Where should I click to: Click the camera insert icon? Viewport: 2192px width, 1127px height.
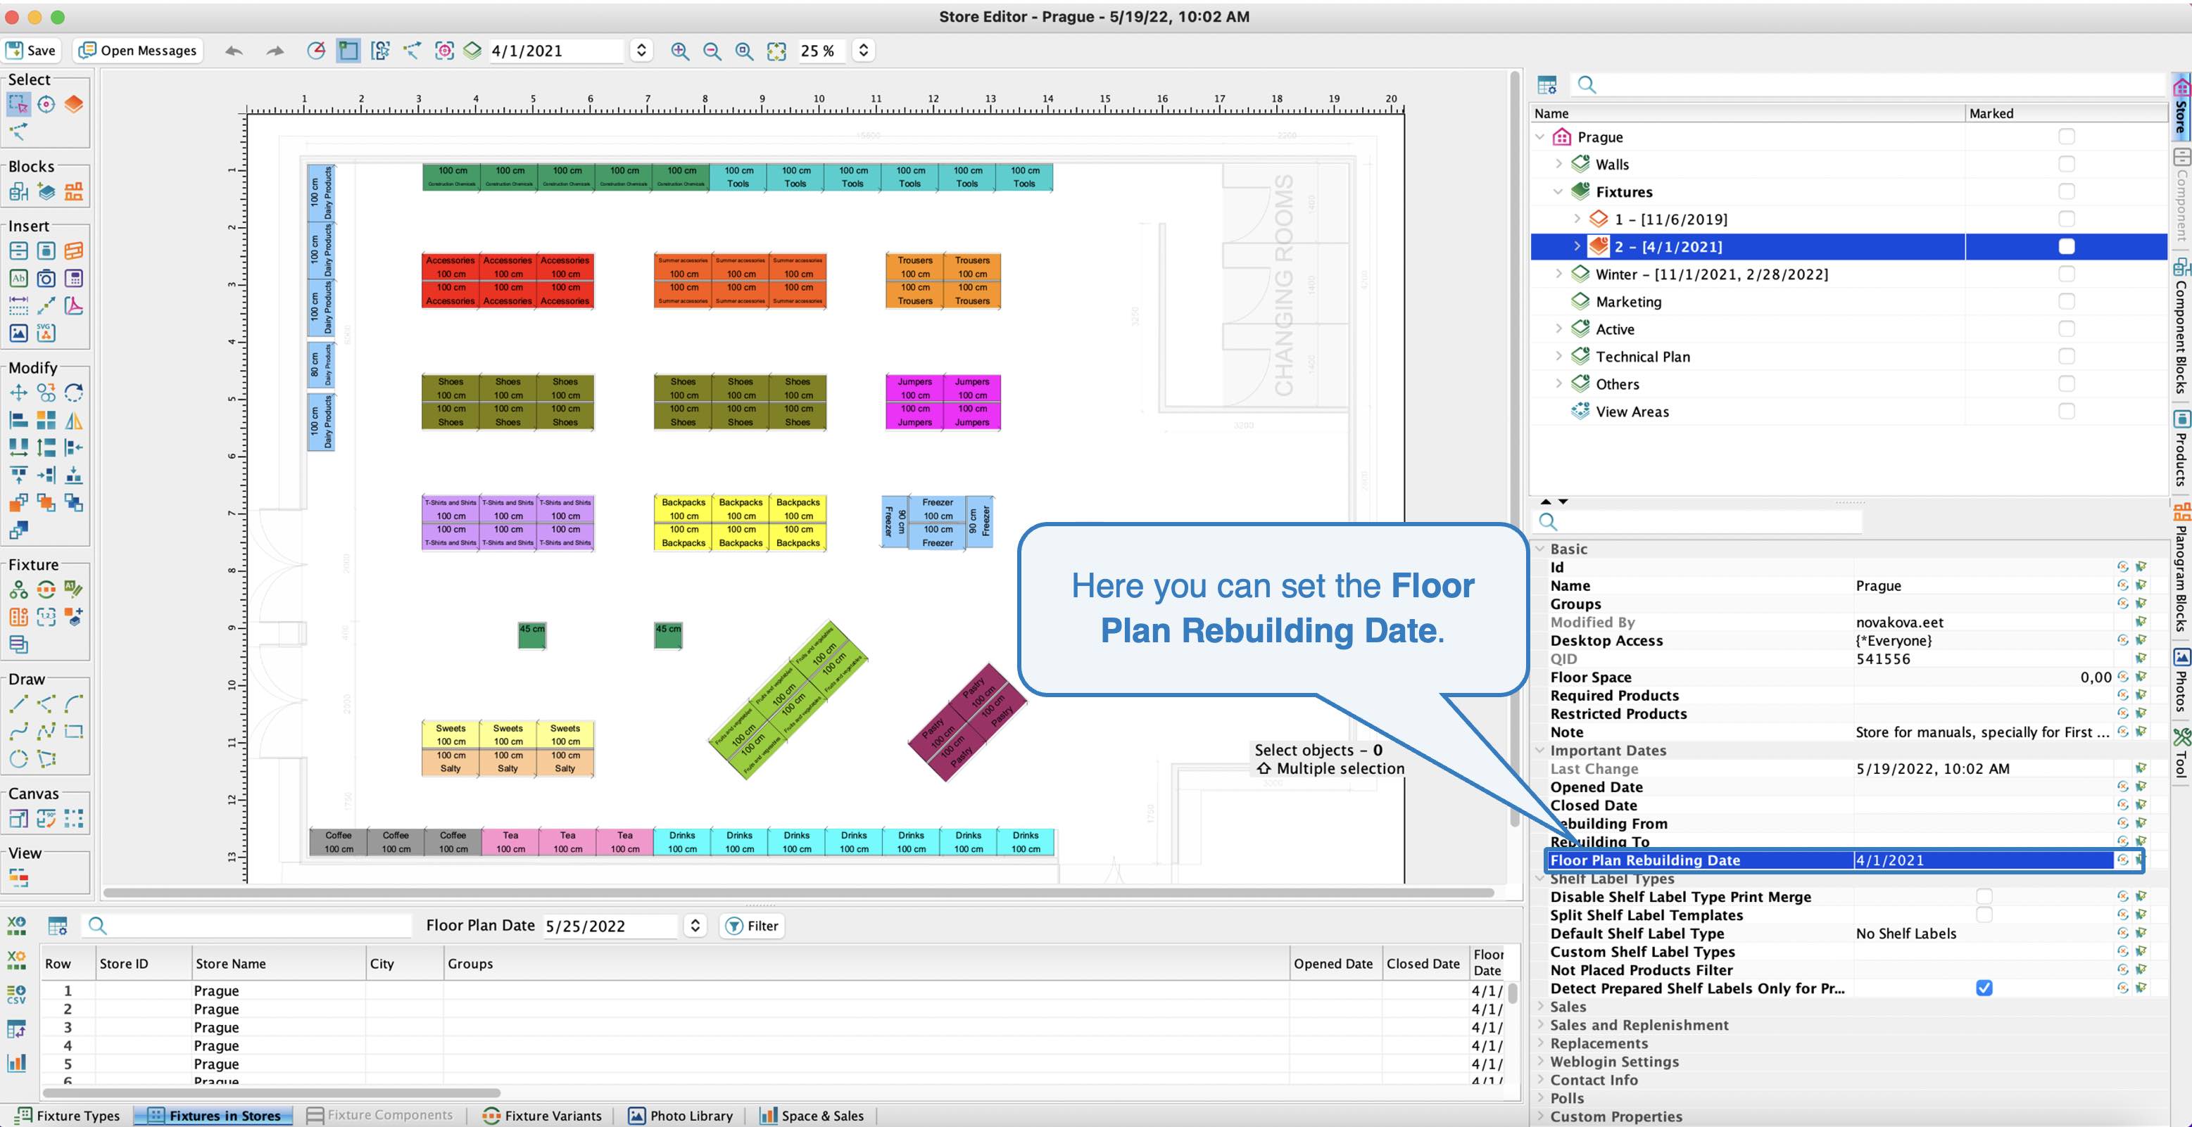pyautogui.click(x=46, y=278)
